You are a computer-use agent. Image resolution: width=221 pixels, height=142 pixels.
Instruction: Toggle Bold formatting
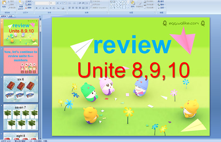point(37,8)
